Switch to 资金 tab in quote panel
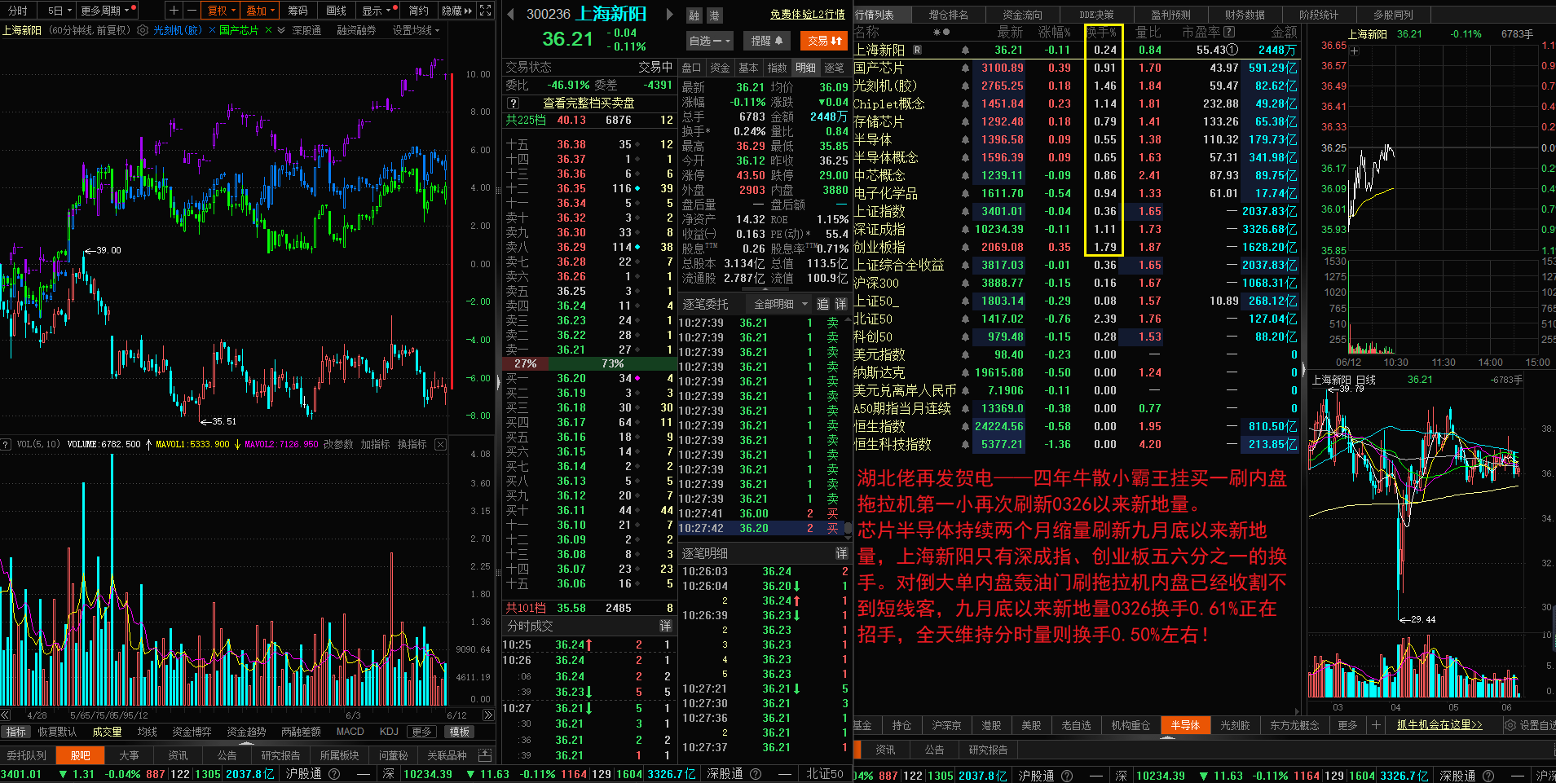Viewport: 1556px width, 783px height. click(720, 68)
